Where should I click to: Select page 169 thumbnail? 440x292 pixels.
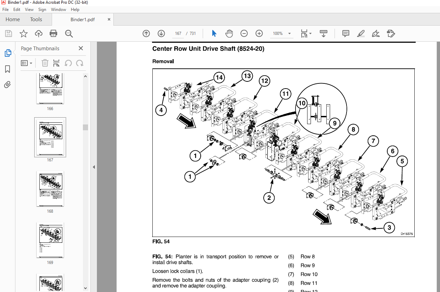point(50,240)
